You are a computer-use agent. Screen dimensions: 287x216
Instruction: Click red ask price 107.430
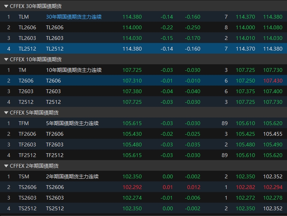[273, 81]
